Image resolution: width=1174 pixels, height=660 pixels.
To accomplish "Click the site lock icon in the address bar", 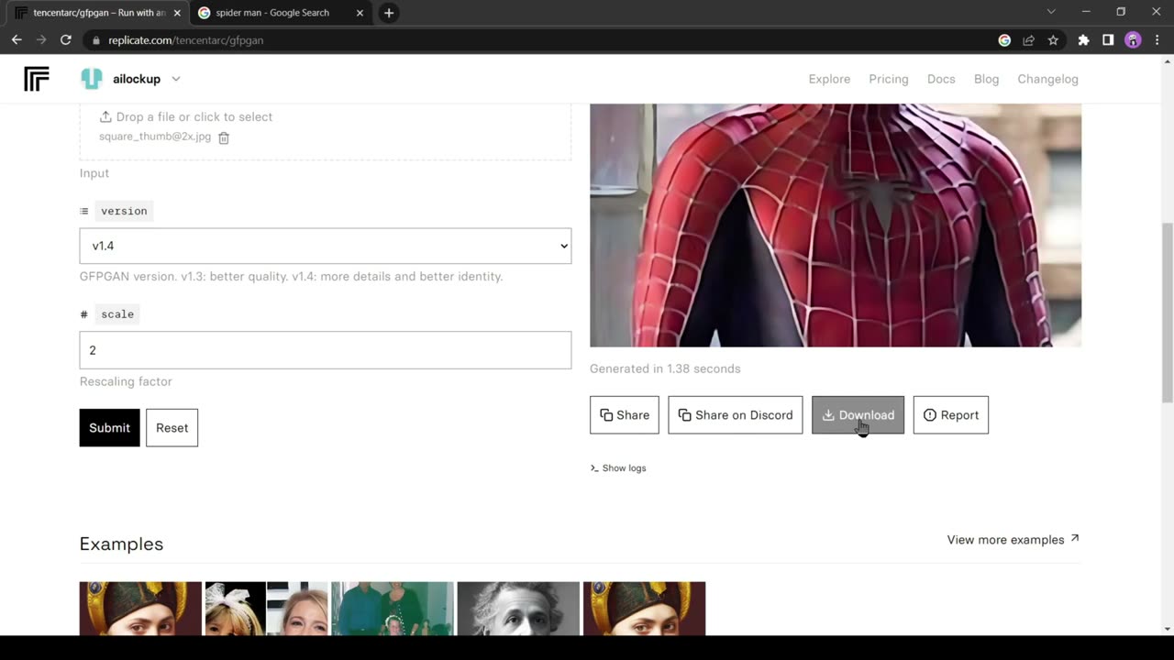I will tap(95, 40).
